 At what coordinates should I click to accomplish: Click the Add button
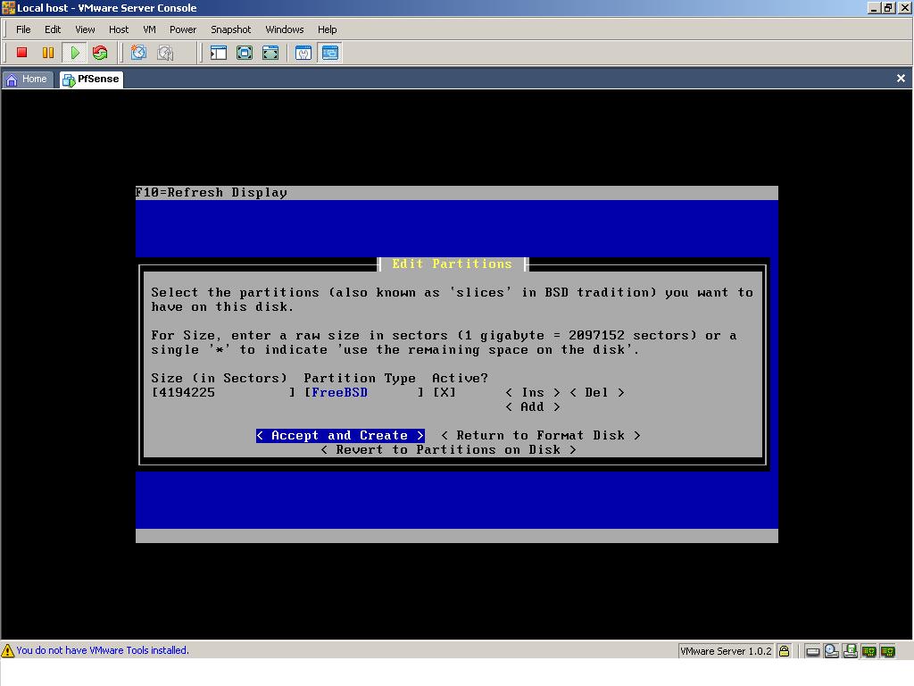(533, 407)
